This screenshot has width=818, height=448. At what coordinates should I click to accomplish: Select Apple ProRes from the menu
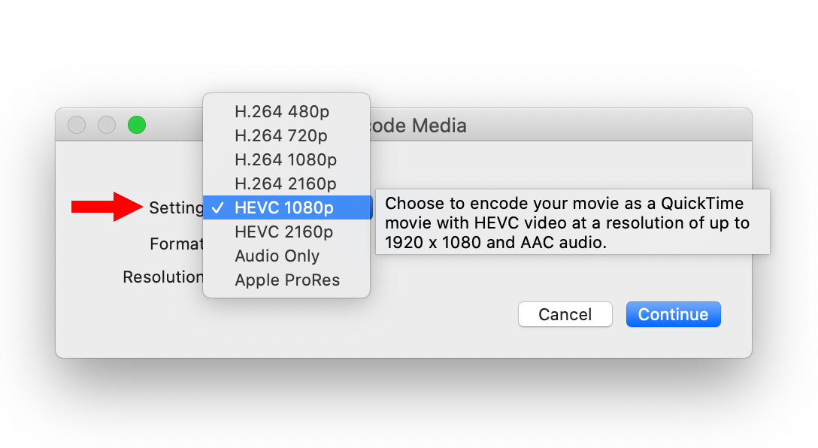click(x=286, y=280)
